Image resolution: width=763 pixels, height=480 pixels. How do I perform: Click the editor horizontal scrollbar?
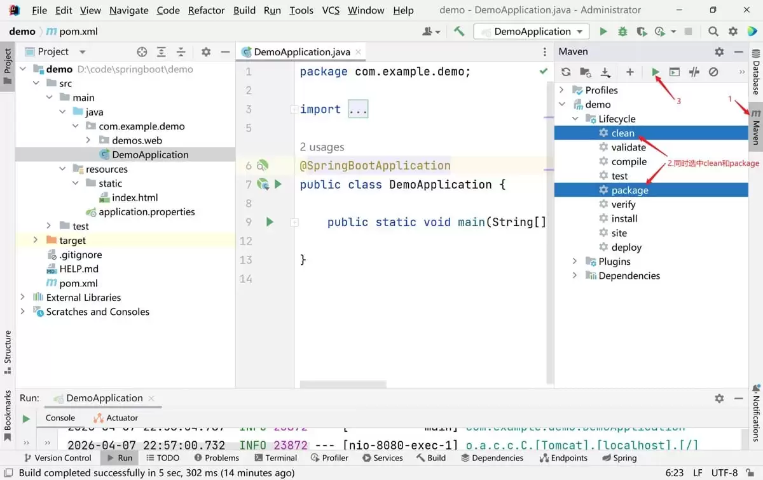(x=343, y=385)
